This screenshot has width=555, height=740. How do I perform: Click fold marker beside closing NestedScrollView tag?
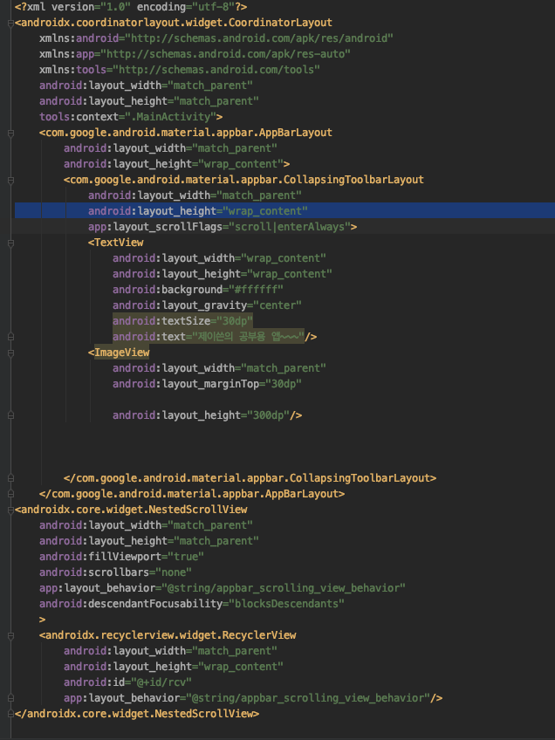[x=10, y=714]
